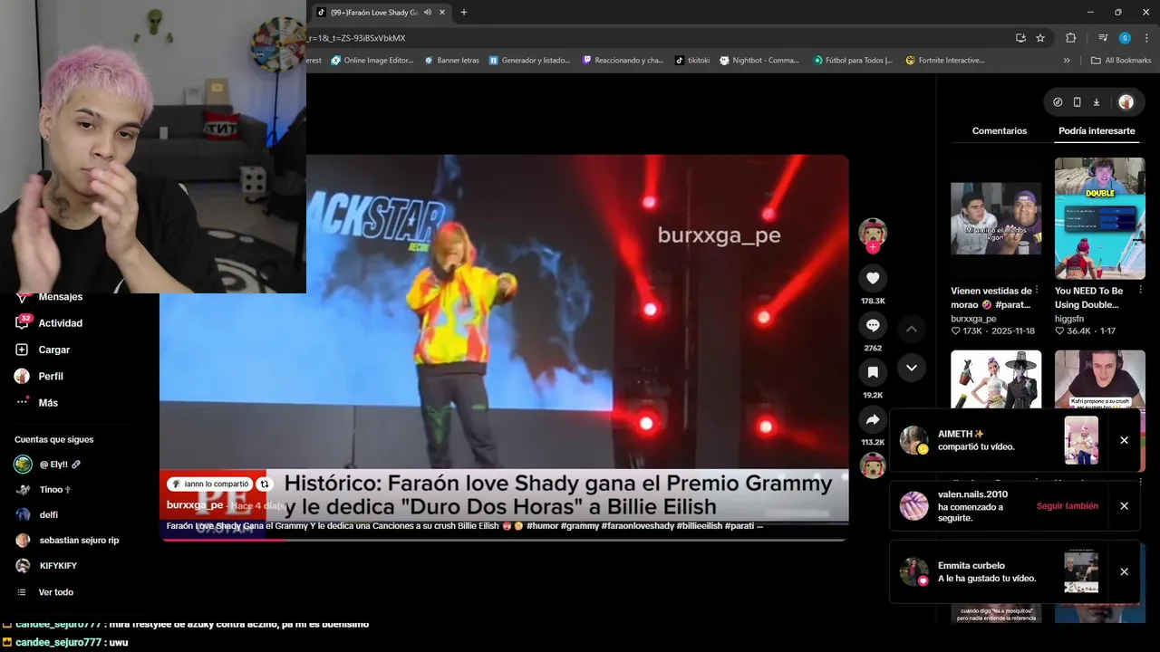Click the phone app icon in the top pill

coord(1077,102)
